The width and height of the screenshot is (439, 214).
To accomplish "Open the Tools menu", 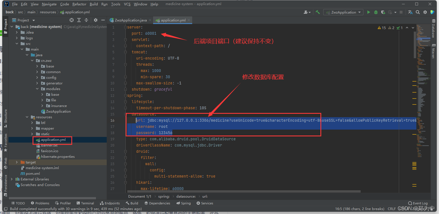I will (x=115, y=4).
